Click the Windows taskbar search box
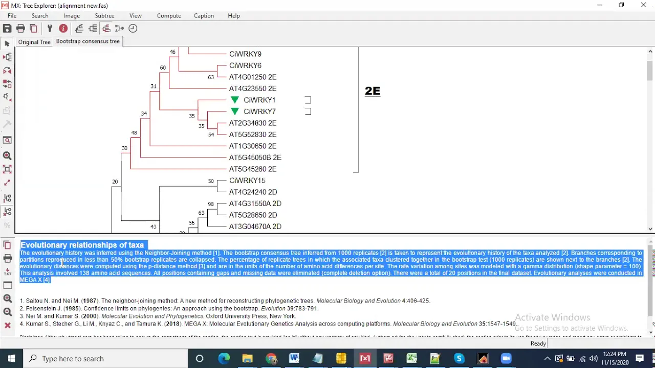 coord(105,359)
